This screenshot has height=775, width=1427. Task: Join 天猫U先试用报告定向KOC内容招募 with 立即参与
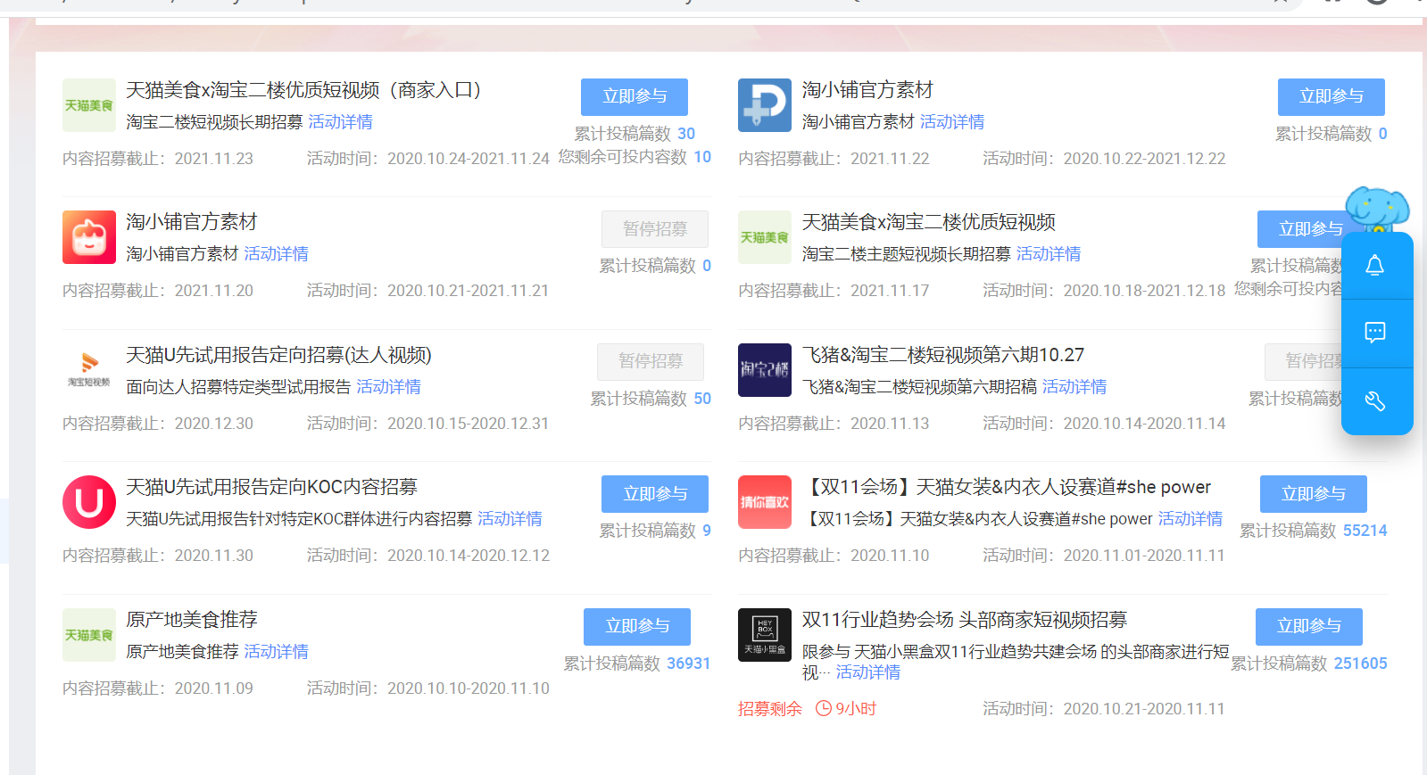click(655, 494)
